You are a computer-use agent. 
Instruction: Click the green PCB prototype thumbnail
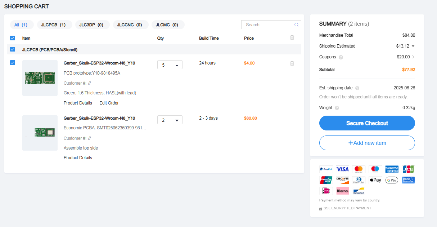40,78
